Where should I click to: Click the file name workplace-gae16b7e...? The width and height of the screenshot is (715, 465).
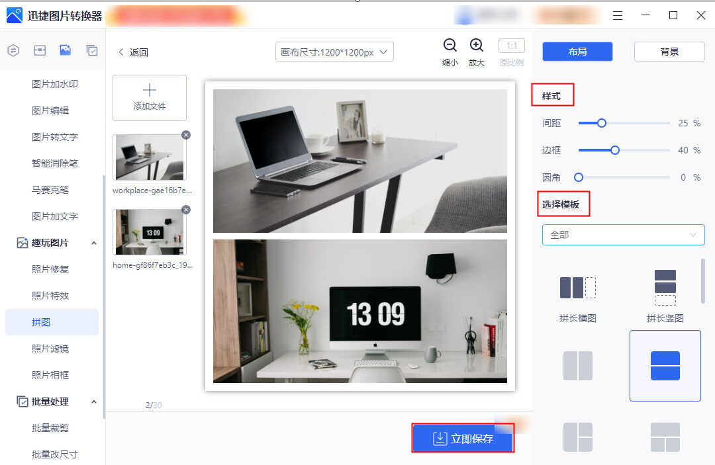tap(152, 190)
